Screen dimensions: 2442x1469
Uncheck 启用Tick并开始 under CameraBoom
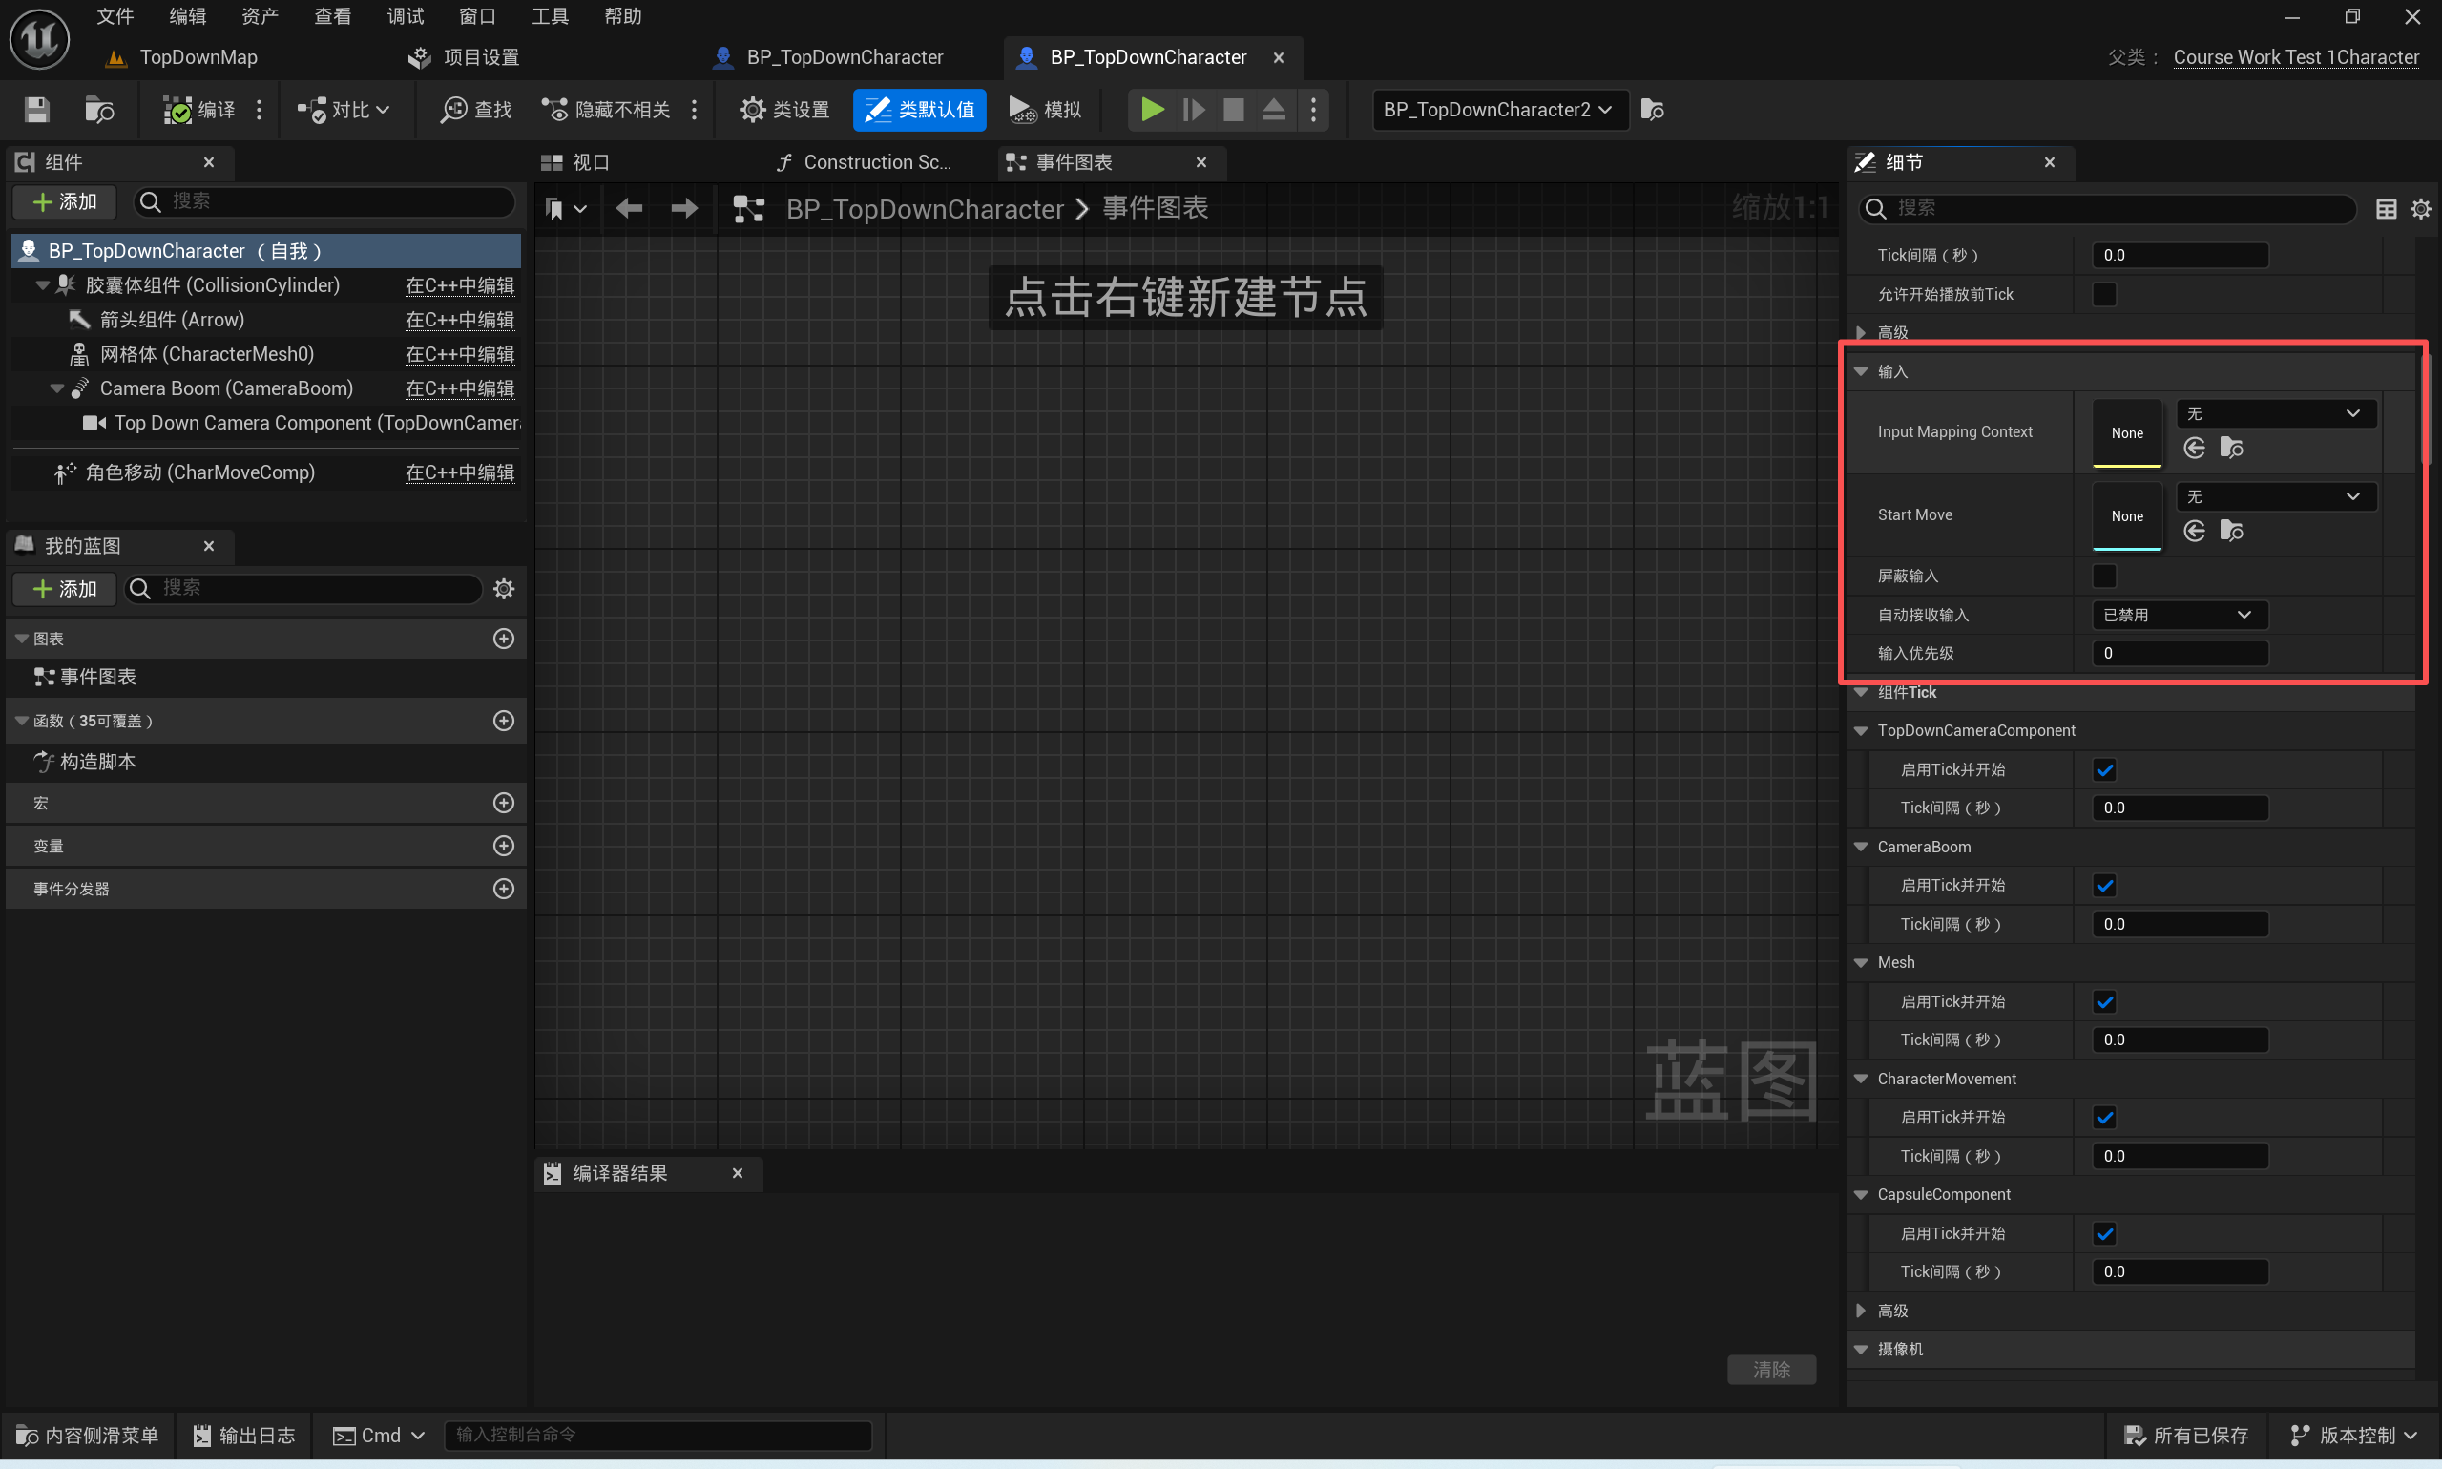2103,885
